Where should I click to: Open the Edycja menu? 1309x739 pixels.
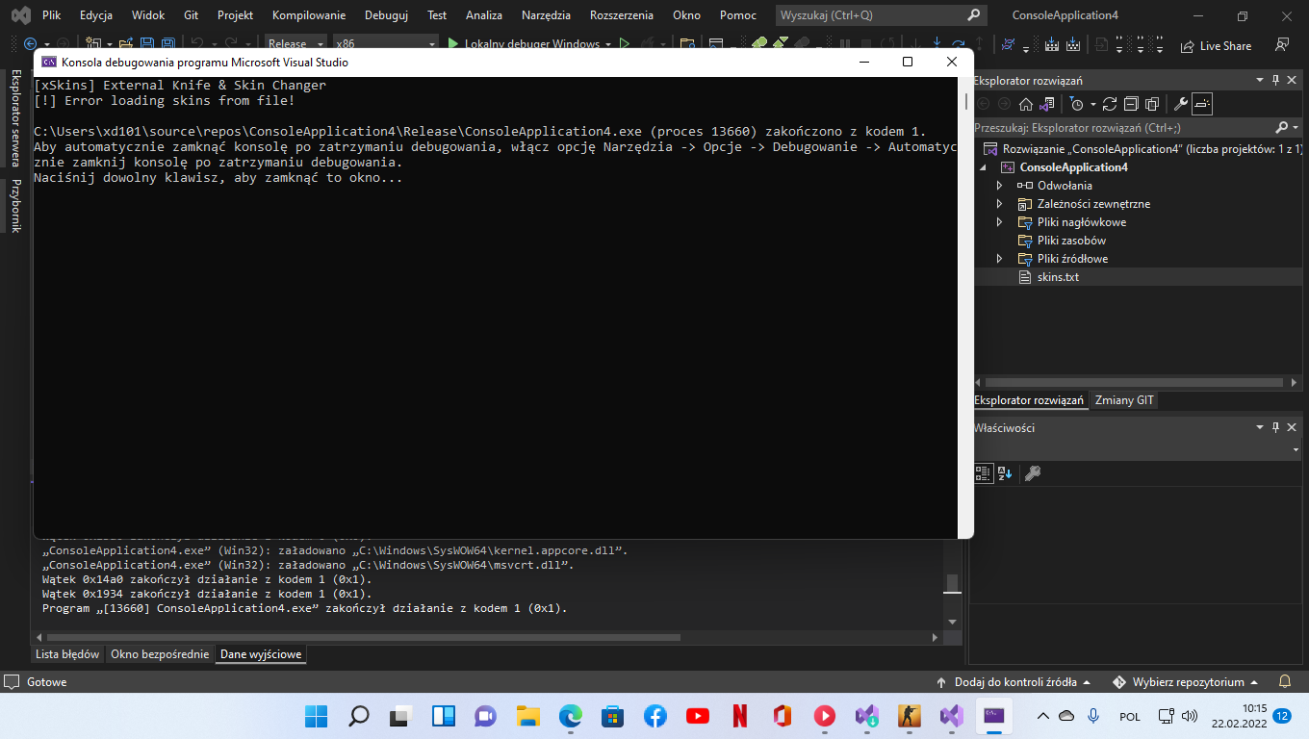pos(96,15)
